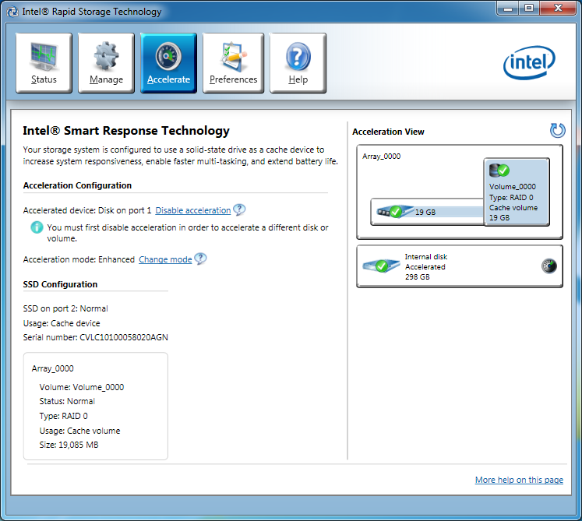Select the Volume_0000 cache volume tile
Image resolution: width=582 pixels, height=521 pixels.
click(x=517, y=192)
